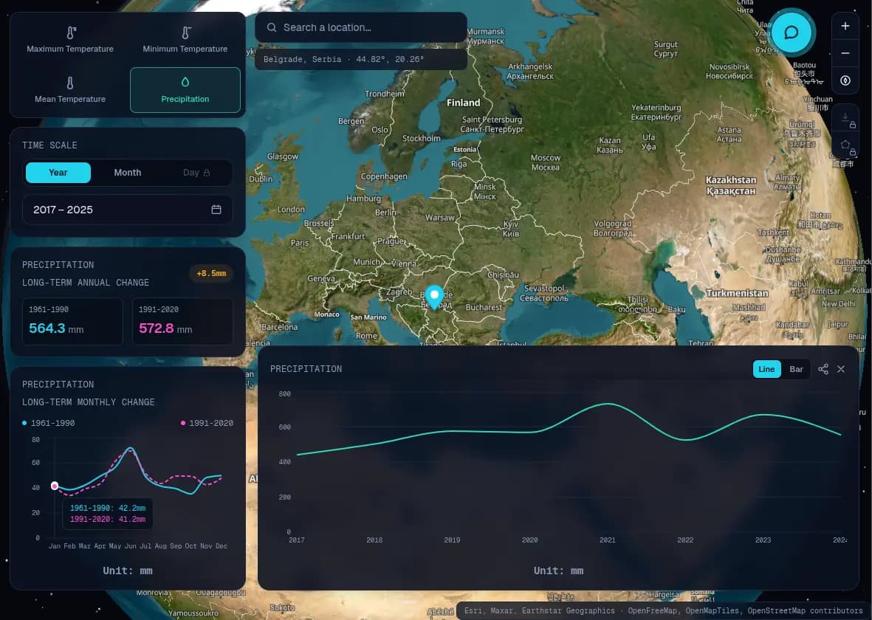Switch time scale to Year
Screen dimensions: 872x620
58,173
